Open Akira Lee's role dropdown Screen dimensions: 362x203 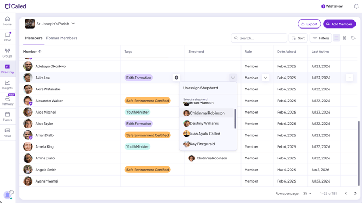[265, 78]
